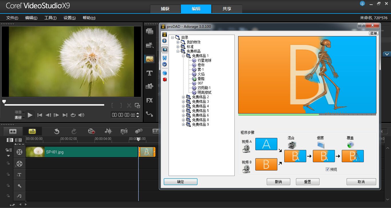This screenshot has width=391, height=208.
Task: Open the 编辑(E) menu
Action: point(31,18)
